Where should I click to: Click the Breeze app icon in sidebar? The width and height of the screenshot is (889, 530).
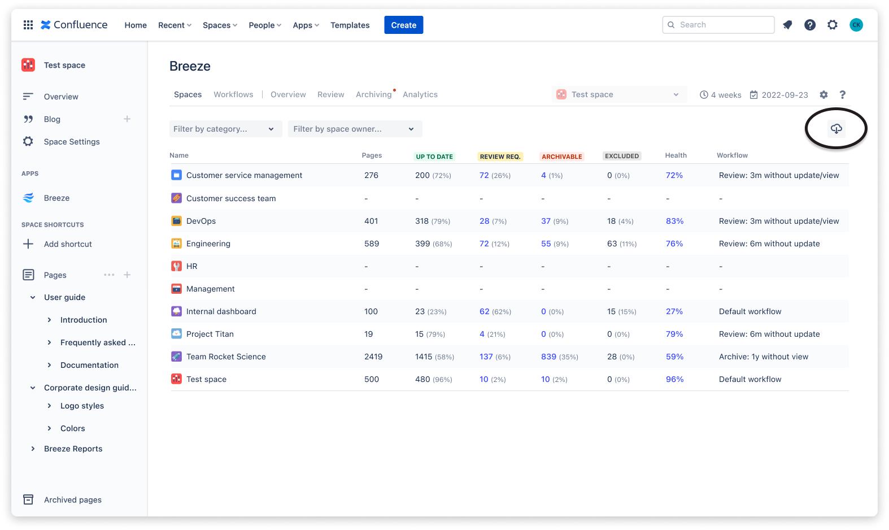tap(28, 198)
